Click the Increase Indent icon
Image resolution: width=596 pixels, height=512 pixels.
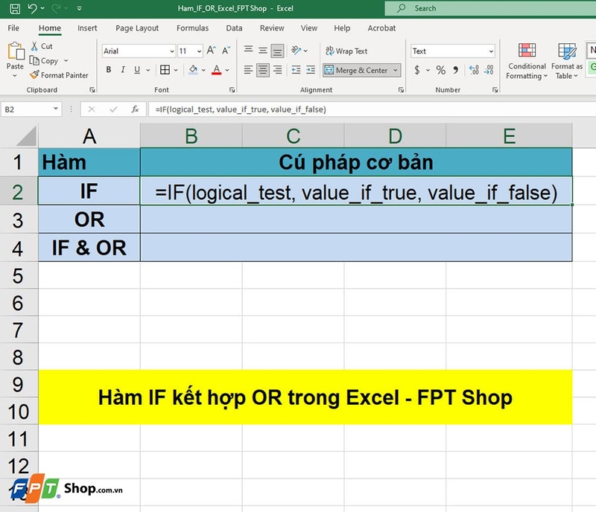coord(311,69)
